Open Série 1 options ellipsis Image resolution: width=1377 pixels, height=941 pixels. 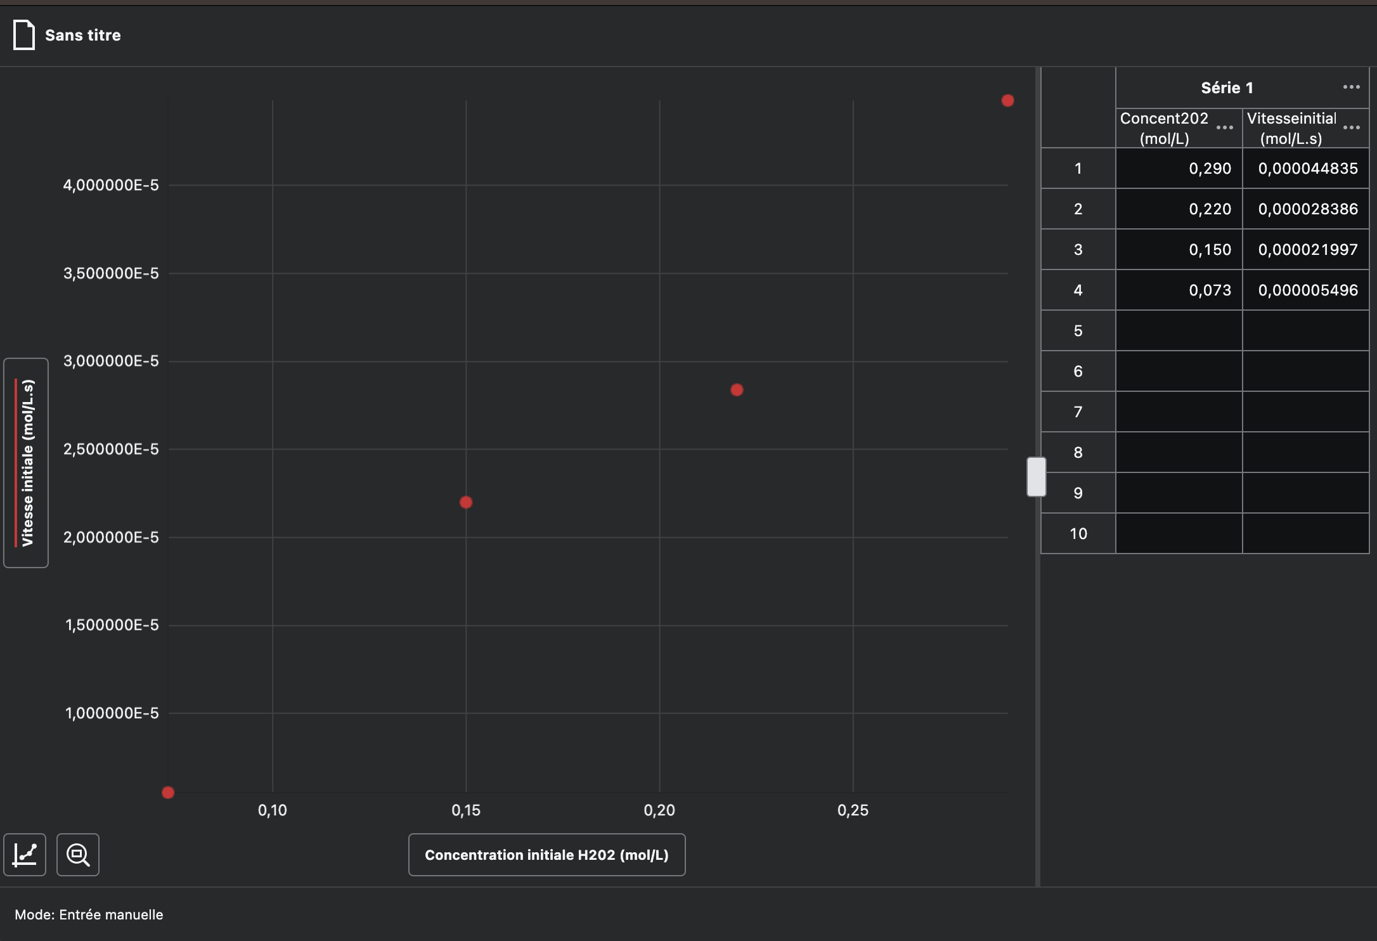[1351, 88]
